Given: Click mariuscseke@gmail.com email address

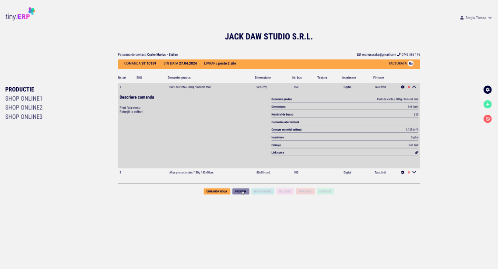Looking at the screenshot, I should (x=379, y=54).
